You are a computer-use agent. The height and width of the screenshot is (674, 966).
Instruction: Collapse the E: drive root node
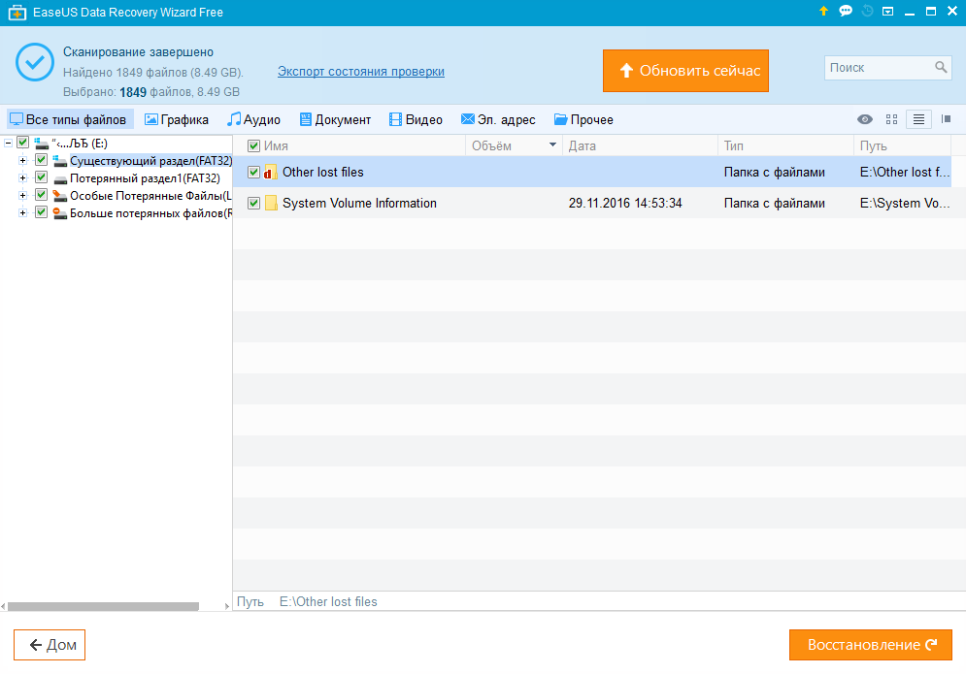8,144
